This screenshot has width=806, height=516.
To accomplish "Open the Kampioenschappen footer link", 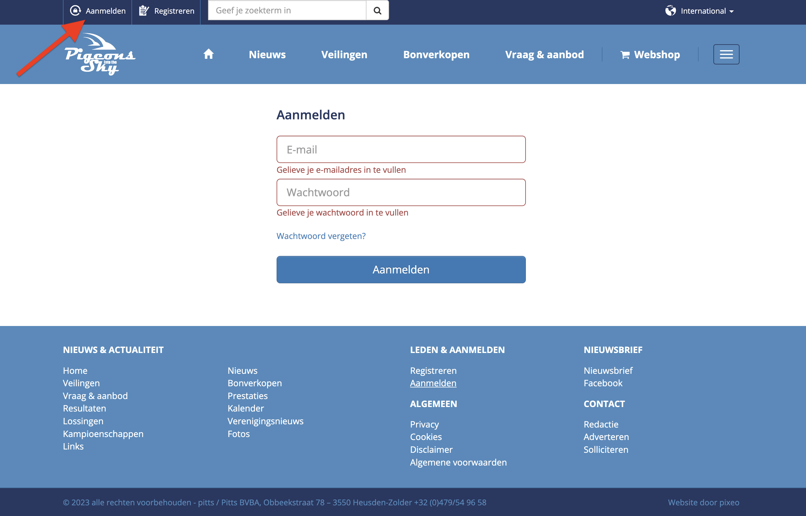I will point(103,433).
